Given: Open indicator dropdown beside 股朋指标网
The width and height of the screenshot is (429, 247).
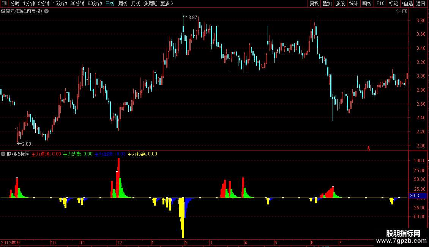Looking at the screenshot, I should tap(3, 154).
